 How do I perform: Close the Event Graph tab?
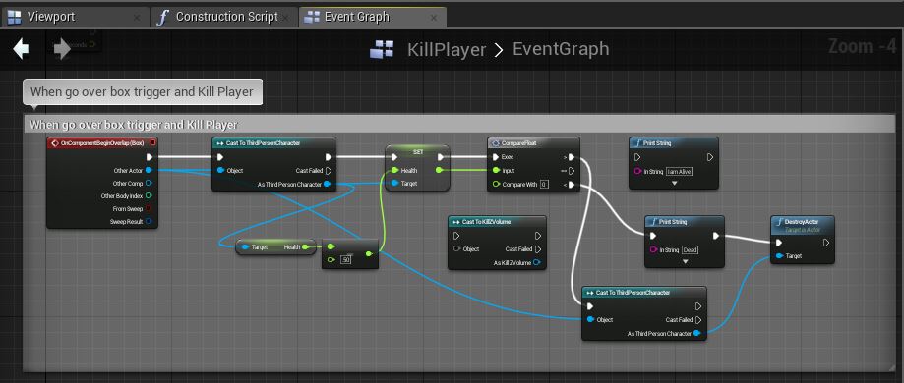tap(434, 18)
